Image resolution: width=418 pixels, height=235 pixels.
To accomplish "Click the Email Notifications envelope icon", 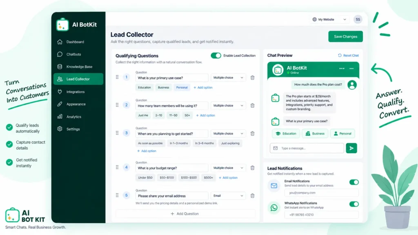I will tap(274, 186).
